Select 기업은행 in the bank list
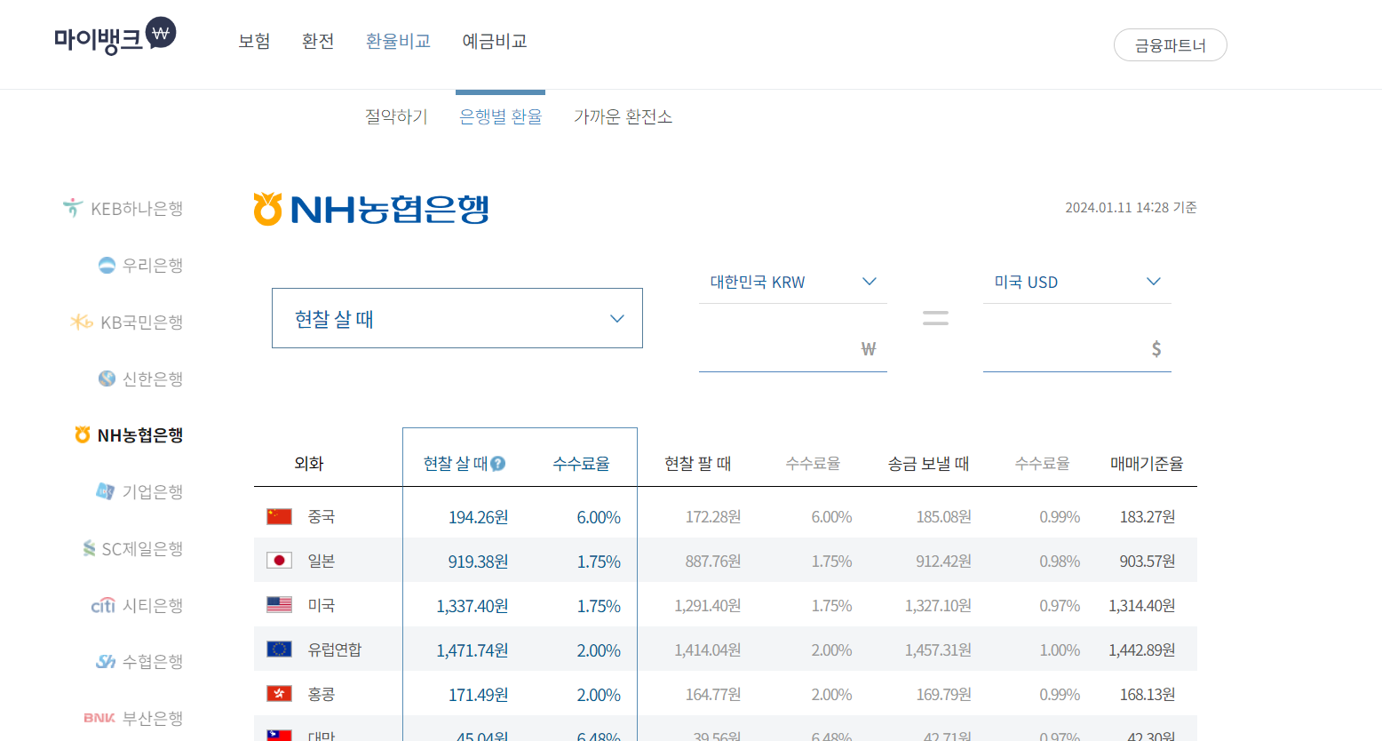Image resolution: width=1382 pixels, height=741 pixels. (x=153, y=492)
